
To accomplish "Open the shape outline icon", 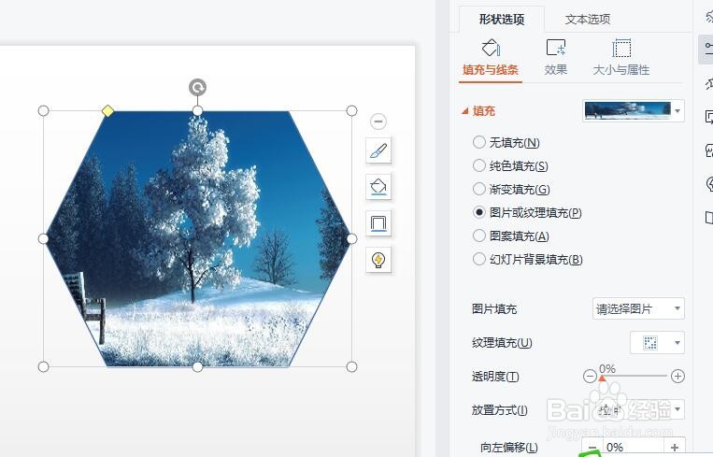I will click(378, 223).
